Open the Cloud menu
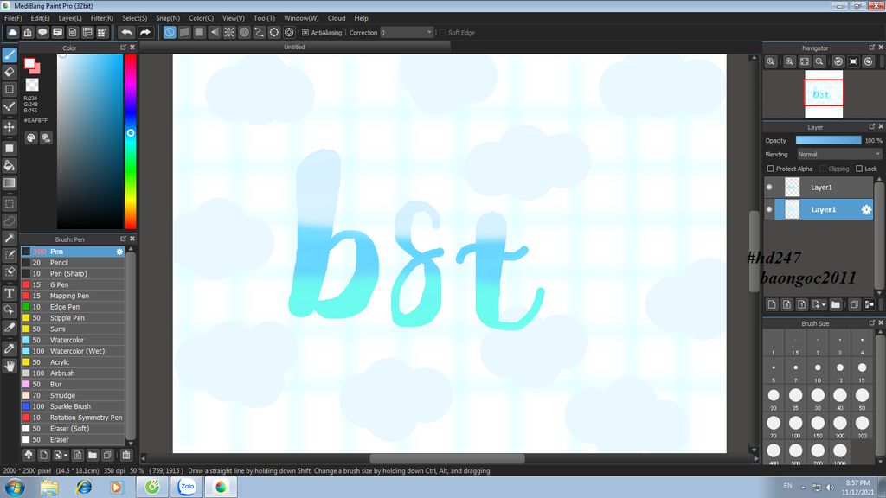 pos(337,18)
